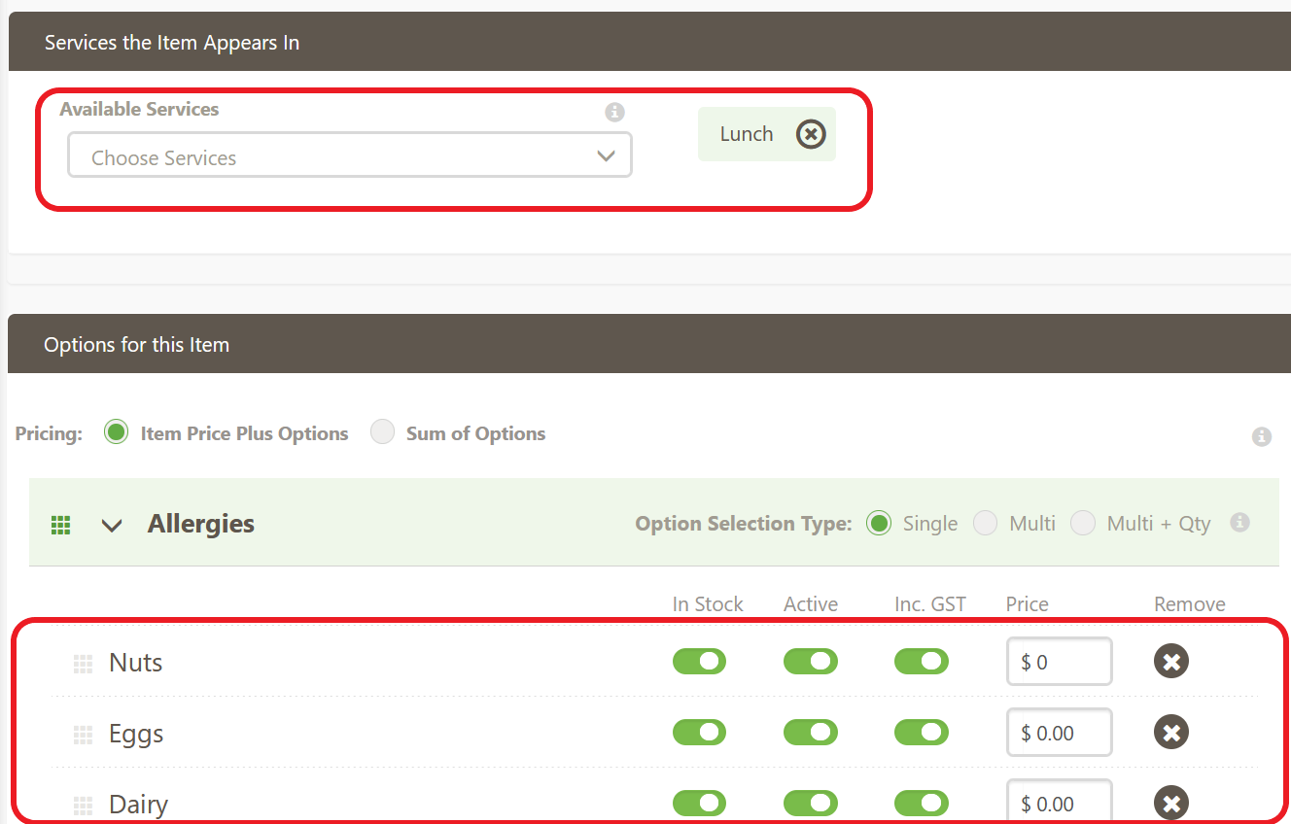Toggle Active switch for Eggs

click(810, 733)
